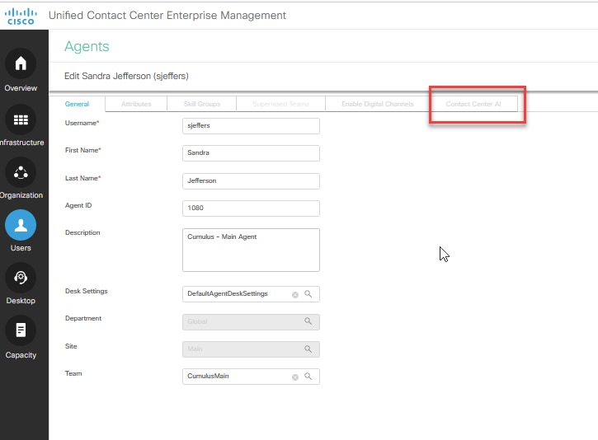Open the Organization icon in sidebar
598x440 pixels.
point(21,172)
